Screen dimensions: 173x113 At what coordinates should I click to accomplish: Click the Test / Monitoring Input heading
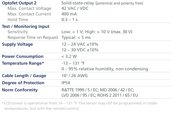pyautogui.click(x=26, y=26)
